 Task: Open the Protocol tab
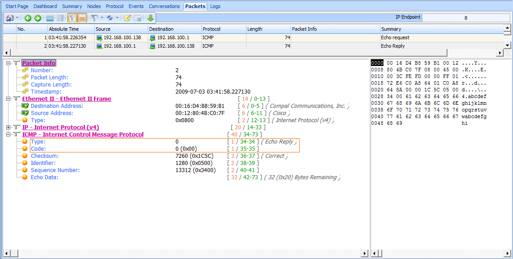tap(115, 6)
